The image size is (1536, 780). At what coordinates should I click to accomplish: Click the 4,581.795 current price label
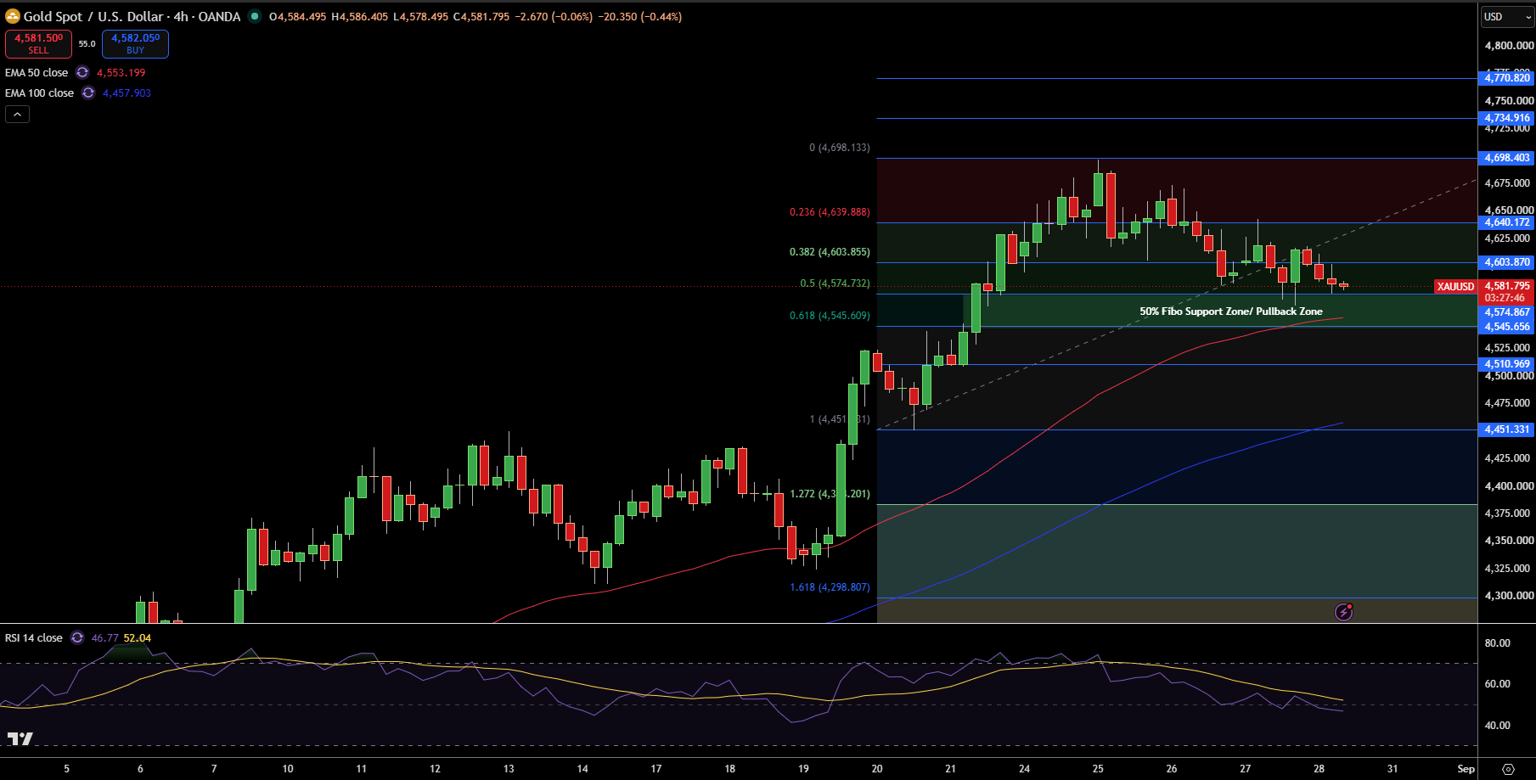click(1507, 286)
